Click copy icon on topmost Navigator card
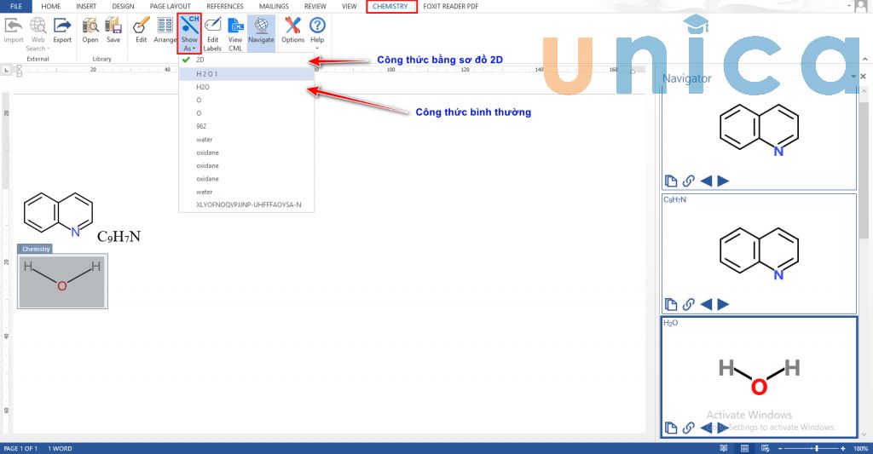The height and width of the screenshot is (454, 873). pyautogui.click(x=671, y=181)
